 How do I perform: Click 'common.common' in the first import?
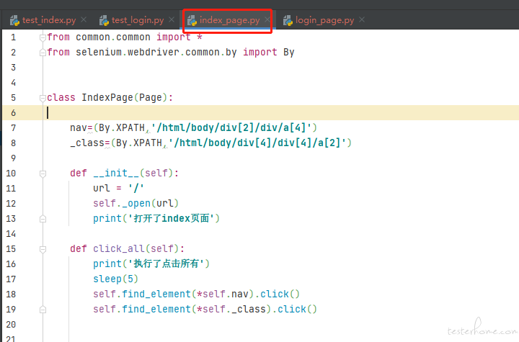113,37
